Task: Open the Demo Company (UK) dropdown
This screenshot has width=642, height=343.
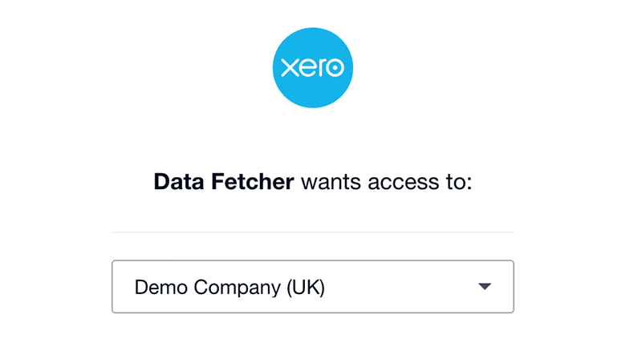Action: point(313,287)
